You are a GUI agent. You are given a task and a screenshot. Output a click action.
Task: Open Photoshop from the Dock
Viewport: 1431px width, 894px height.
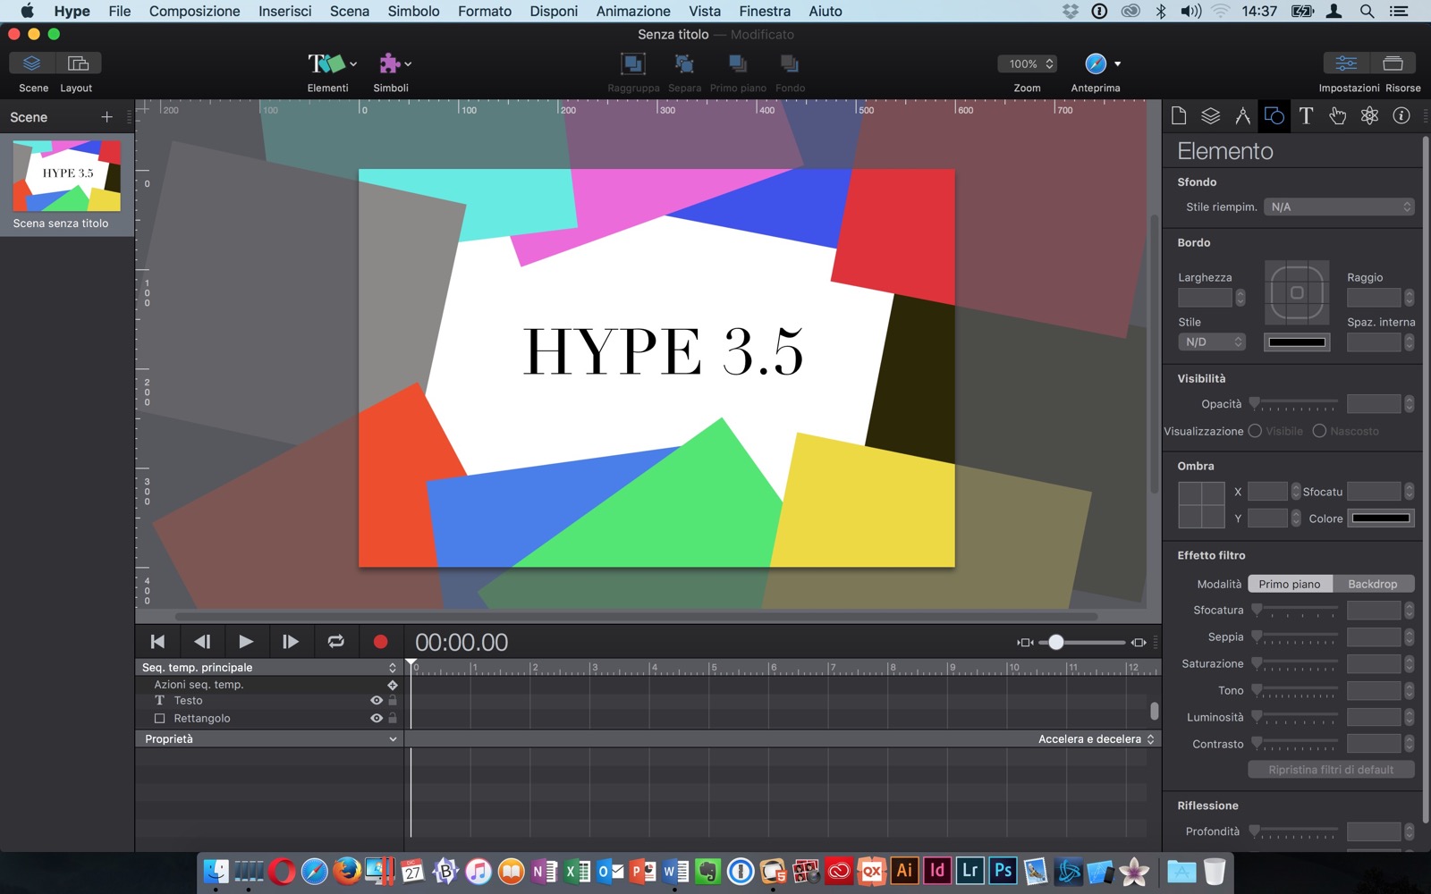[1003, 871]
